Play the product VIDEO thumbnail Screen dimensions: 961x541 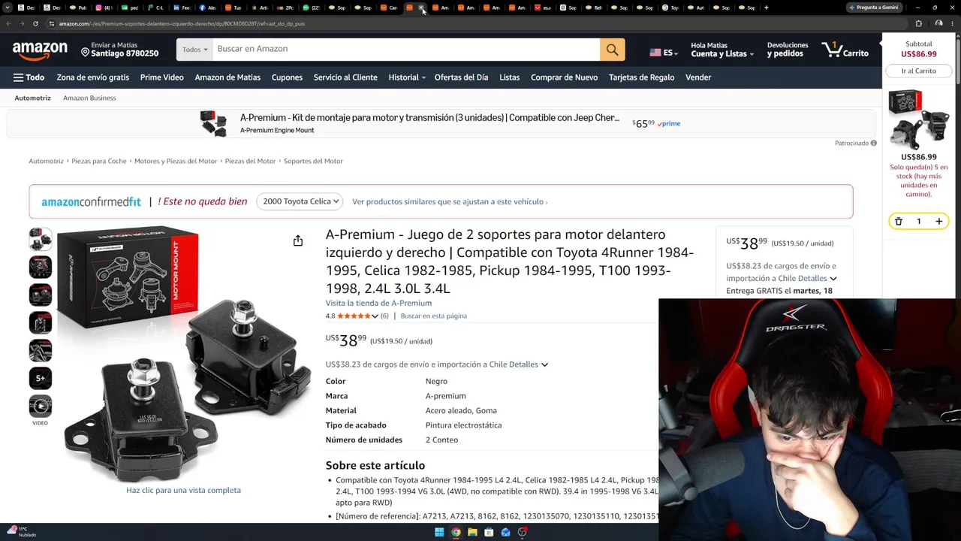pos(41,407)
